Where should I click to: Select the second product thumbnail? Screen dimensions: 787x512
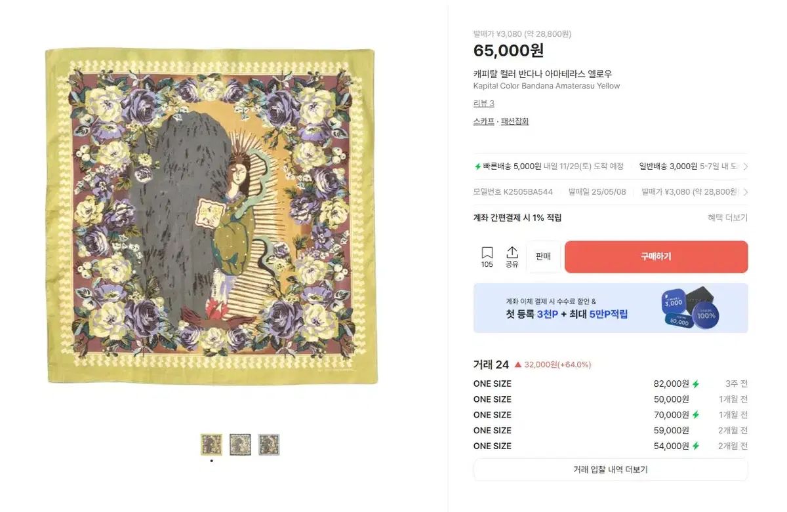click(240, 444)
